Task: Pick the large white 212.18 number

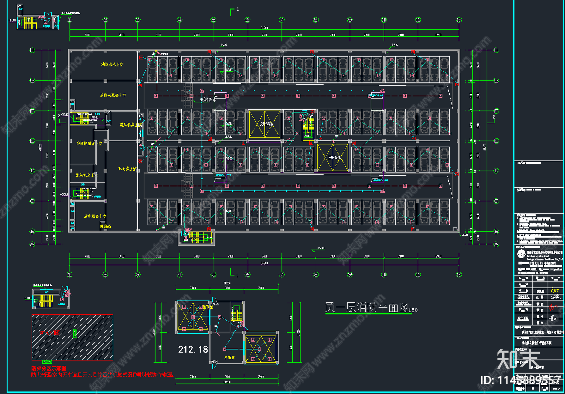Action: pos(193,350)
